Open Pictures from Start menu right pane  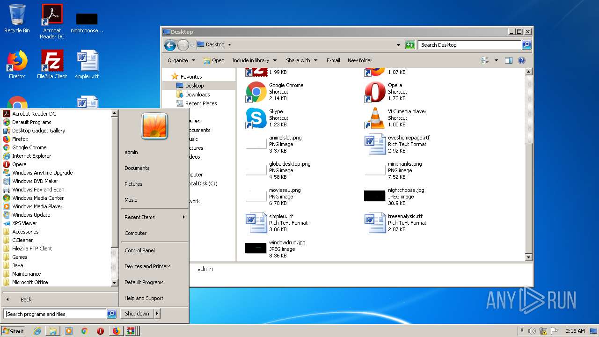click(133, 184)
